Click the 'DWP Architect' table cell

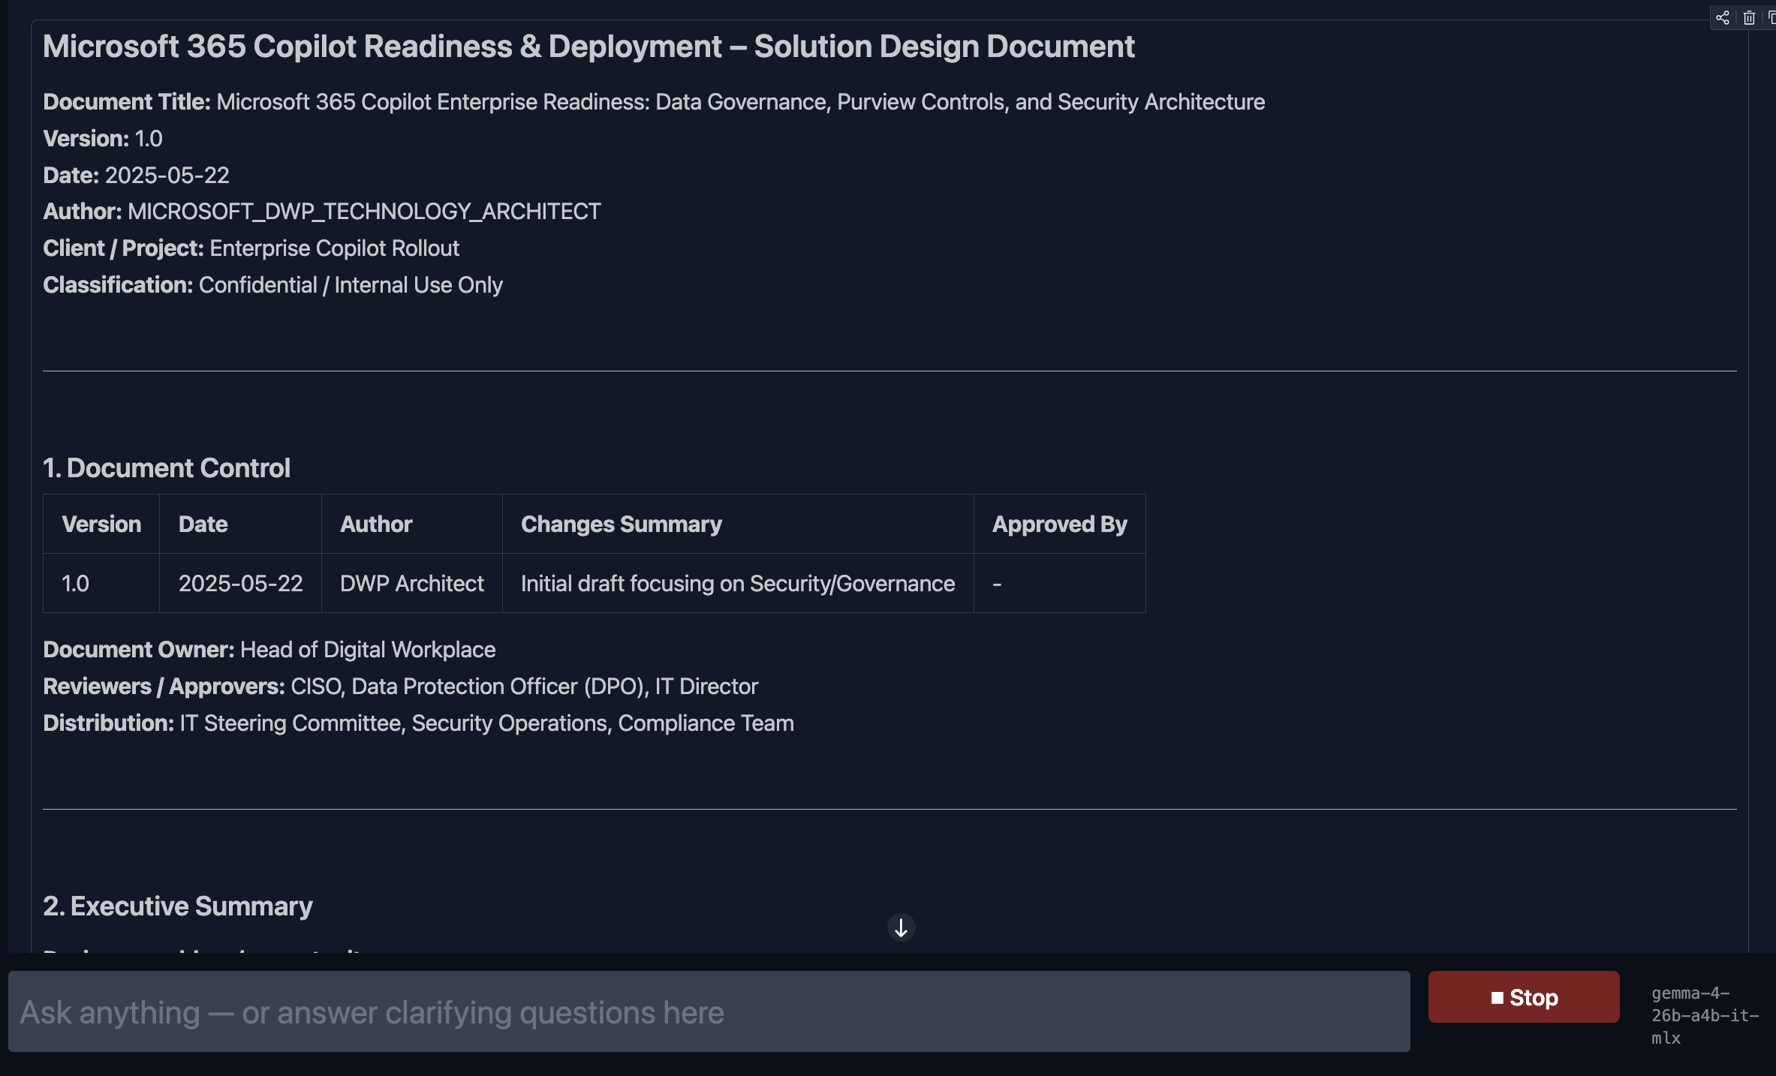[x=412, y=583]
